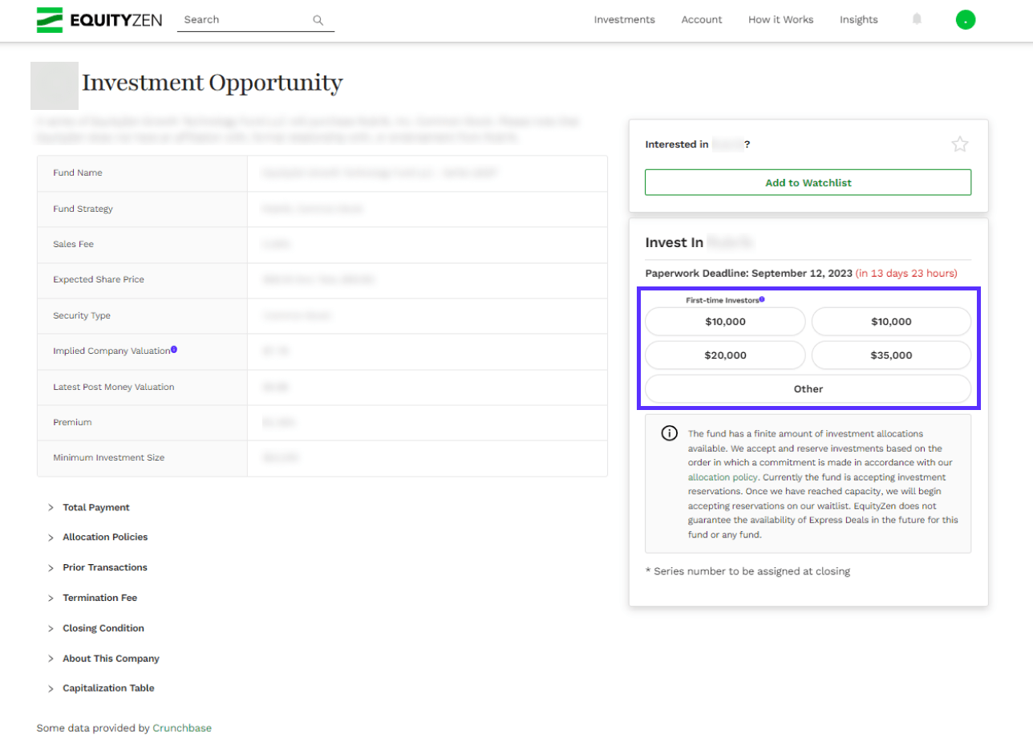1033x743 pixels.
Task: Open the Insights menu
Action: coord(858,20)
